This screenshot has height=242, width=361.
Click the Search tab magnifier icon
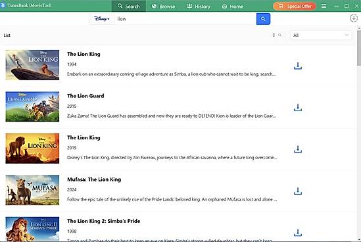[120, 6]
